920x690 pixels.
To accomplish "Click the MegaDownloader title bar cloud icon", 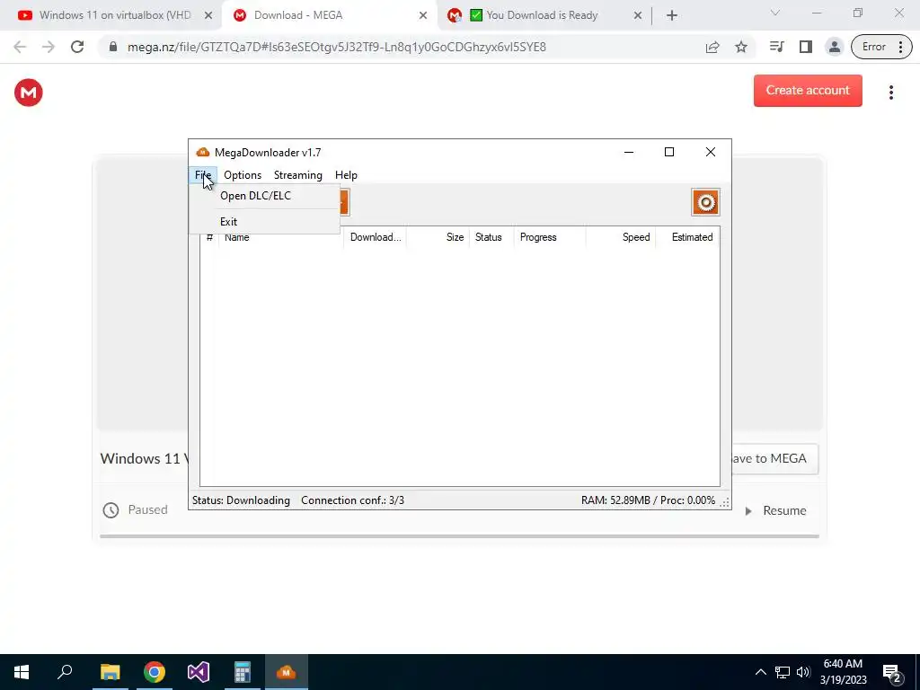I will pos(203,153).
